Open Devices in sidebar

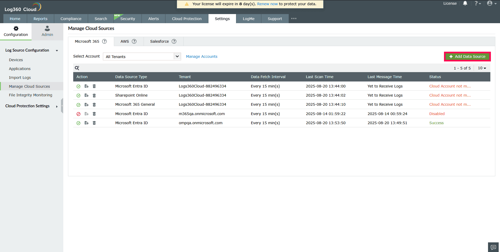16,60
